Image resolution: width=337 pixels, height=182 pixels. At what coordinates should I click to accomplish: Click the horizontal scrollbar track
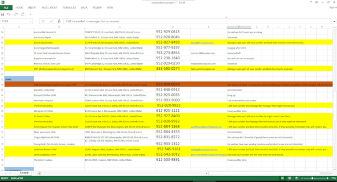coord(269,173)
